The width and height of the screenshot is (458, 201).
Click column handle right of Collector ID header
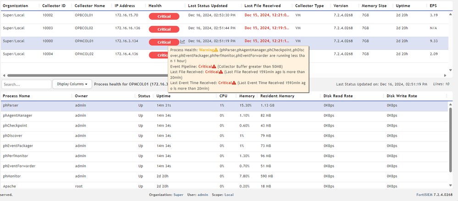click(x=71, y=6)
